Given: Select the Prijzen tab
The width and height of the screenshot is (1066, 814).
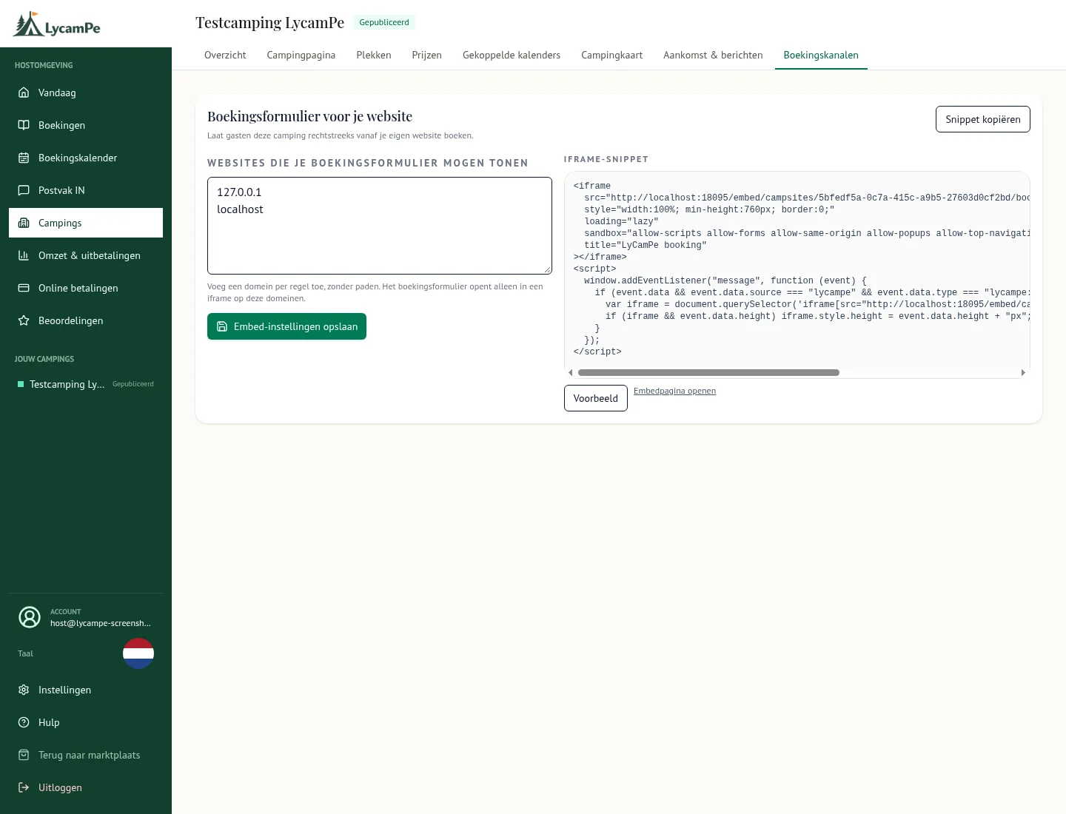Looking at the screenshot, I should (427, 55).
